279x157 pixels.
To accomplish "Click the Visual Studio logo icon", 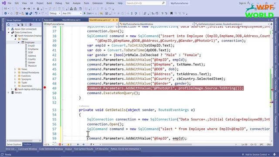I will point(3,3).
